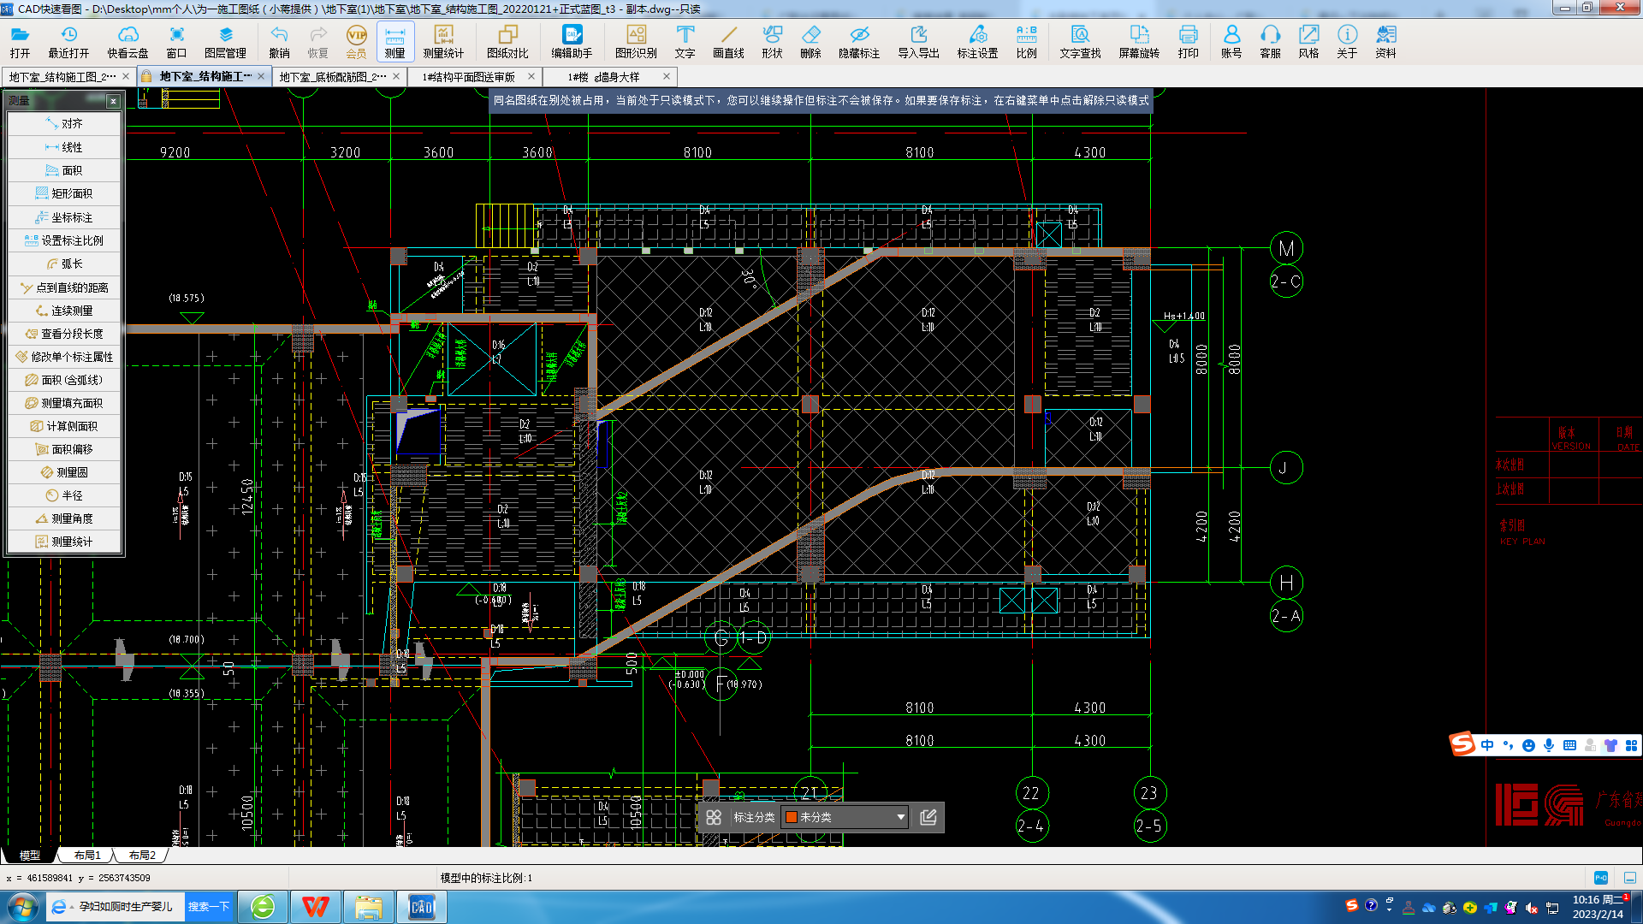Set drawing 比例 scale
The image size is (1643, 924).
[x=1026, y=41]
